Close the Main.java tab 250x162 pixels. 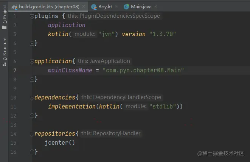[x=156, y=6]
